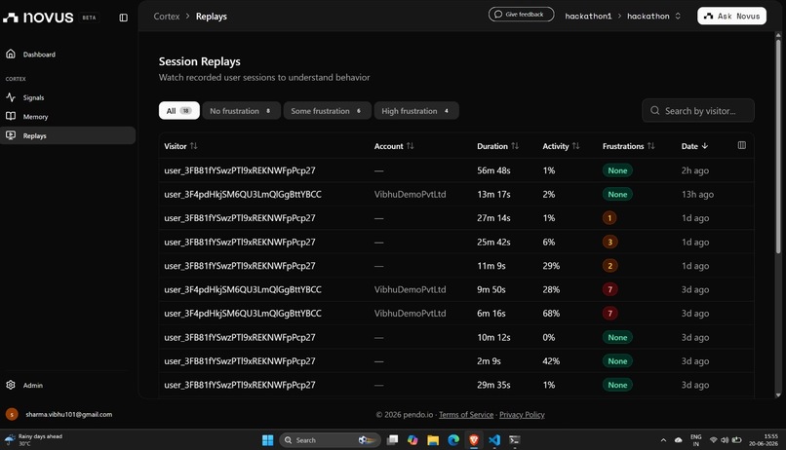Click frustration badge 3 on 25m 42s row
The height and width of the screenshot is (450, 786).
tap(609, 242)
